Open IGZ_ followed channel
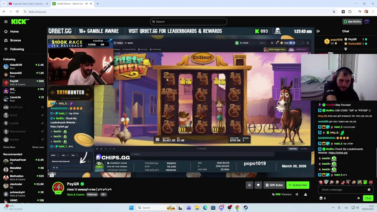Image resolution: width=377 pixels, height=212 pixels. [24, 91]
